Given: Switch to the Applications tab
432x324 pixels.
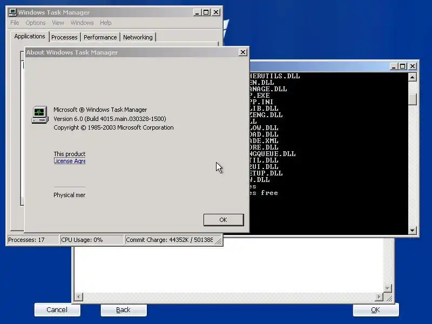Looking at the screenshot, I should coord(30,36).
